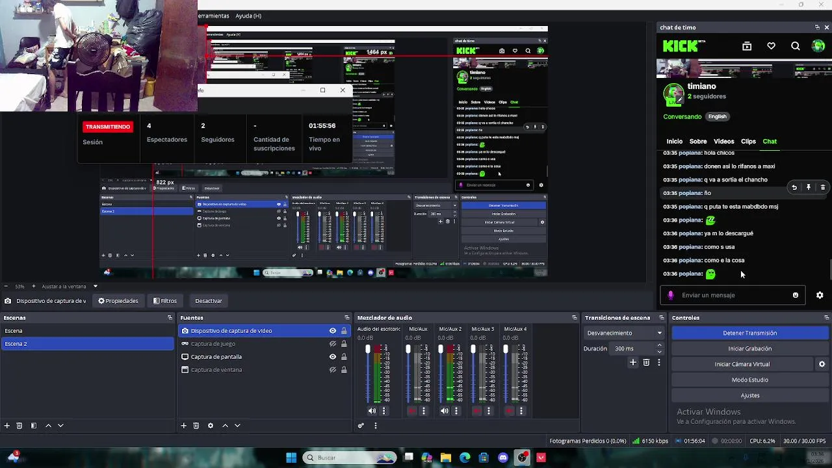The width and height of the screenshot is (832, 468).
Task: Open Mic/Aux options dots
Action: point(424,411)
